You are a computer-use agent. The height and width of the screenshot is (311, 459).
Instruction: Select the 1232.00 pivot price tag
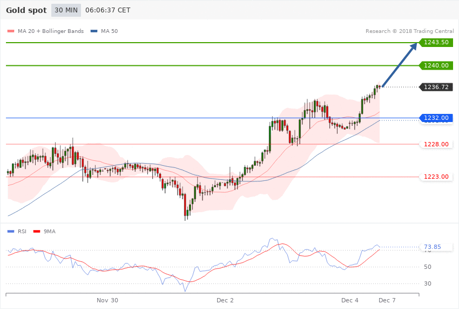pyautogui.click(x=436, y=118)
